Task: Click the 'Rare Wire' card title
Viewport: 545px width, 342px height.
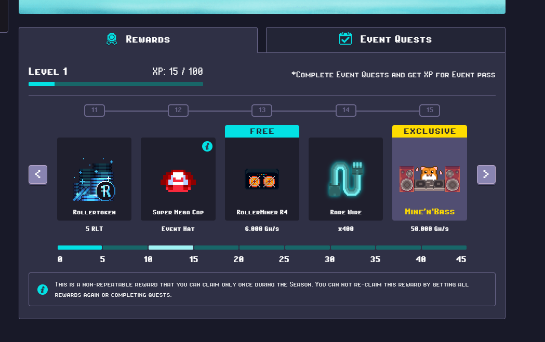Action: point(346,212)
